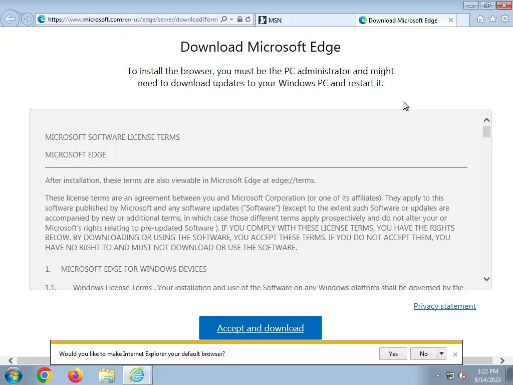Click in the URL address field
The image size is (513, 385).
point(133,20)
